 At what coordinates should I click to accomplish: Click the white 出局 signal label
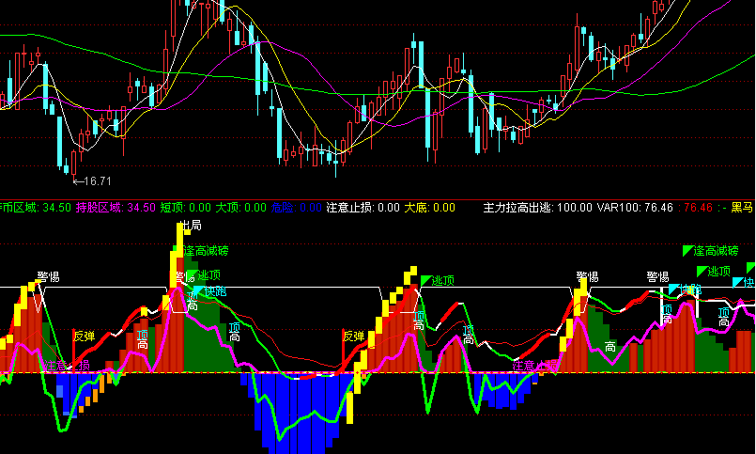point(190,226)
